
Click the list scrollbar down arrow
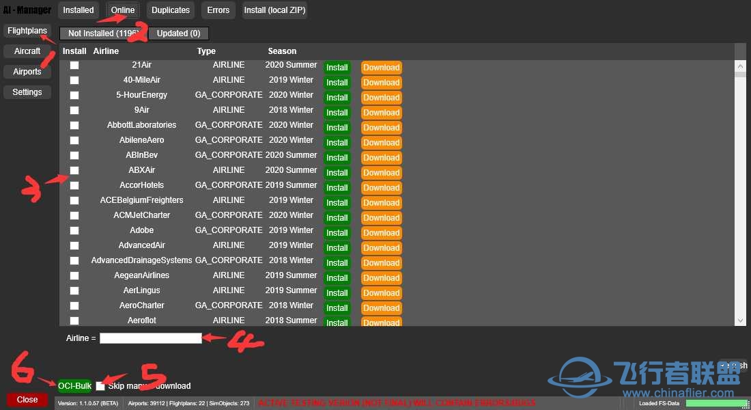pos(741,320)
